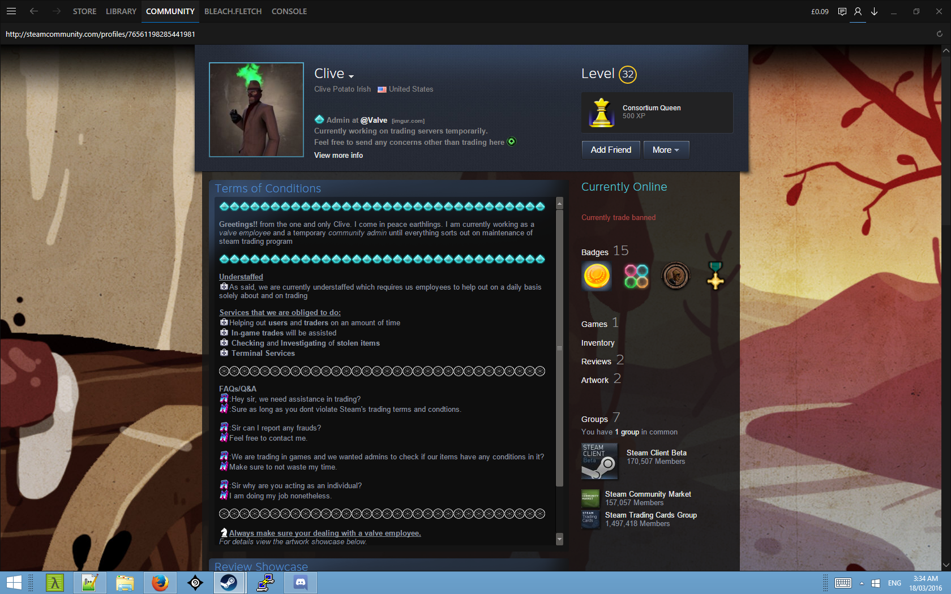Expand the More dropdown button

666,150
